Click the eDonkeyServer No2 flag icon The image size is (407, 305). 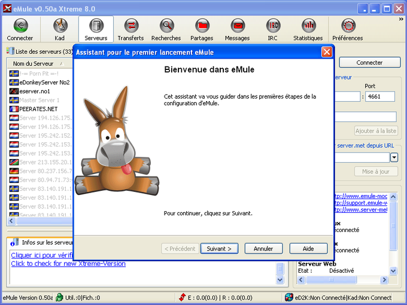pyautogui.click(x=14, y=83)
